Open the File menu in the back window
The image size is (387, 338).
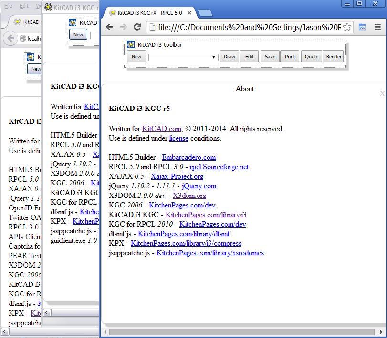[8, 6]
